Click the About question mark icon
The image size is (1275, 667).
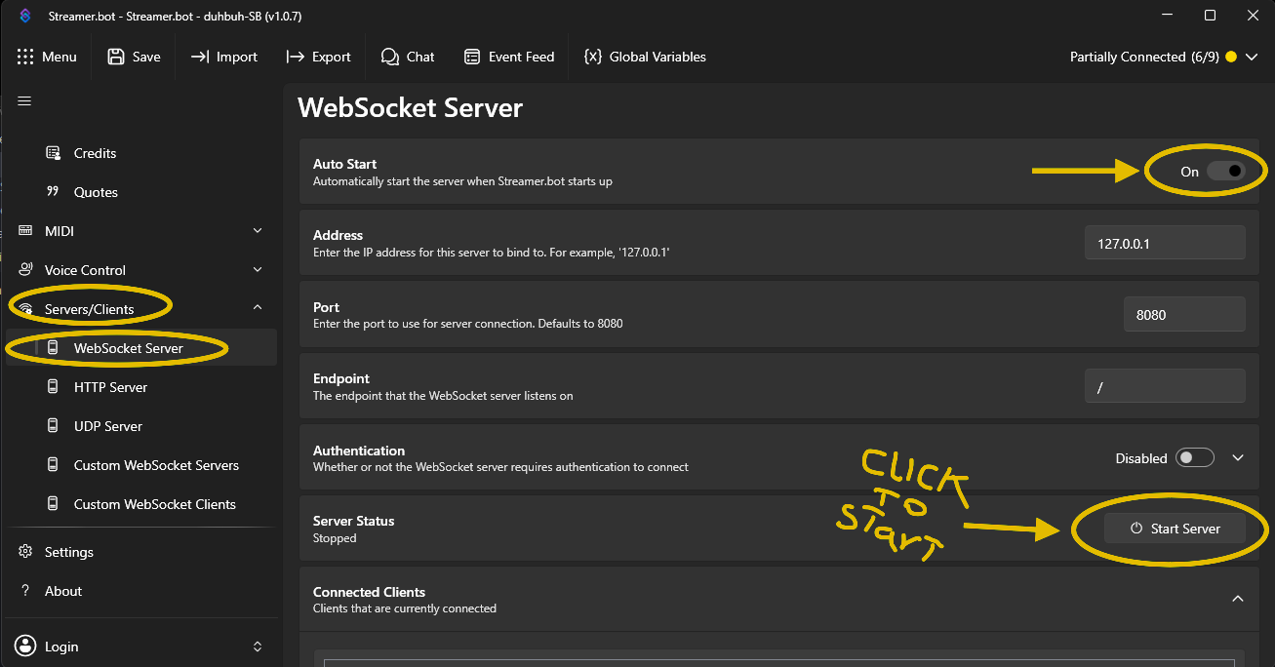pos(25,591)
